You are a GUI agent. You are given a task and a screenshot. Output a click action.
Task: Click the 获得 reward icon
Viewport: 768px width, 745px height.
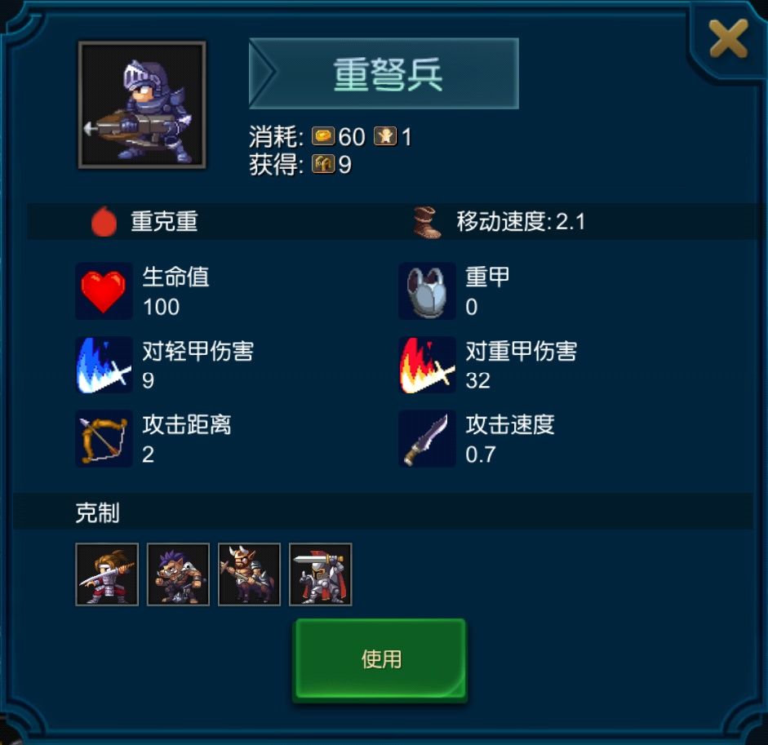pos(323,164)
